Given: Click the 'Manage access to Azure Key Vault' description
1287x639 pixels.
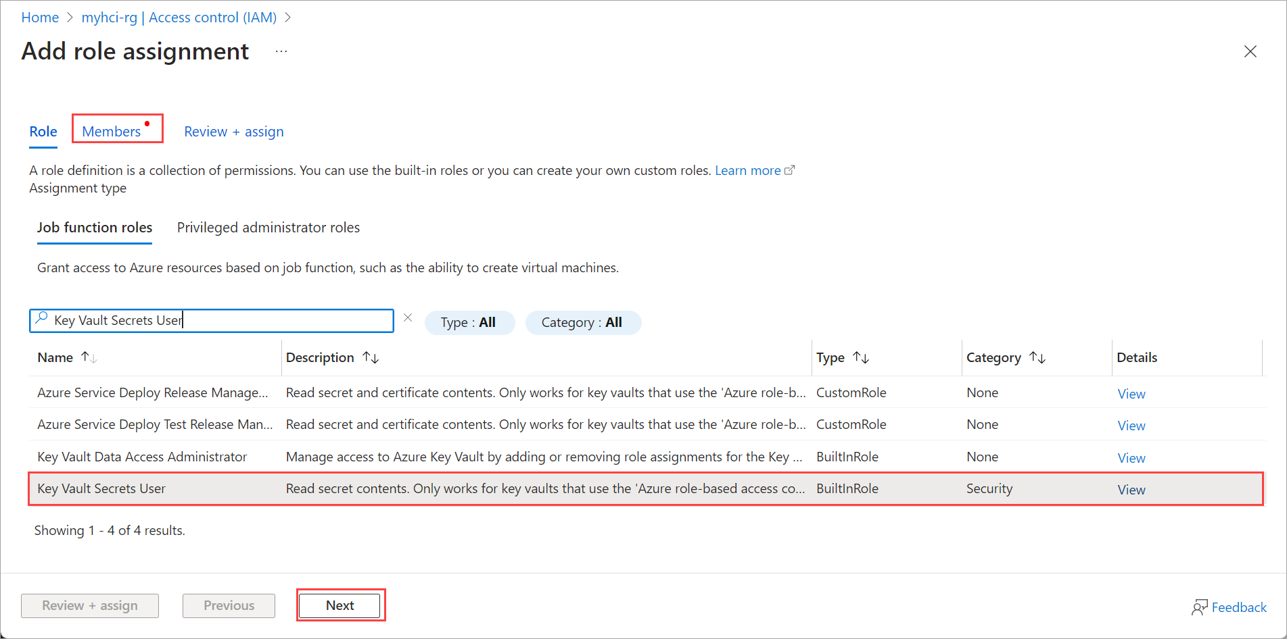Looking at the screenshot, I should click(544, 457).
